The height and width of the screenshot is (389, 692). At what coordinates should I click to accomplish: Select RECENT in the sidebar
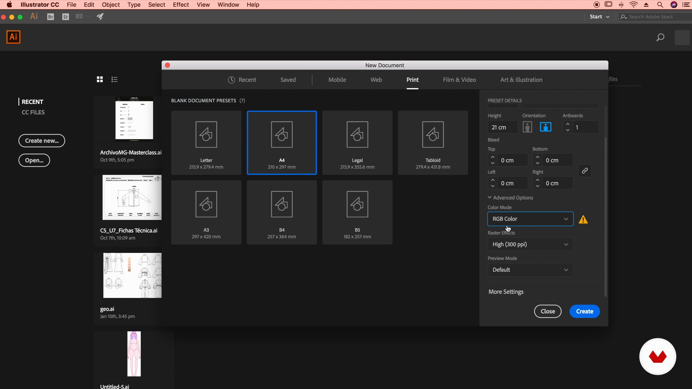point(32,102)
